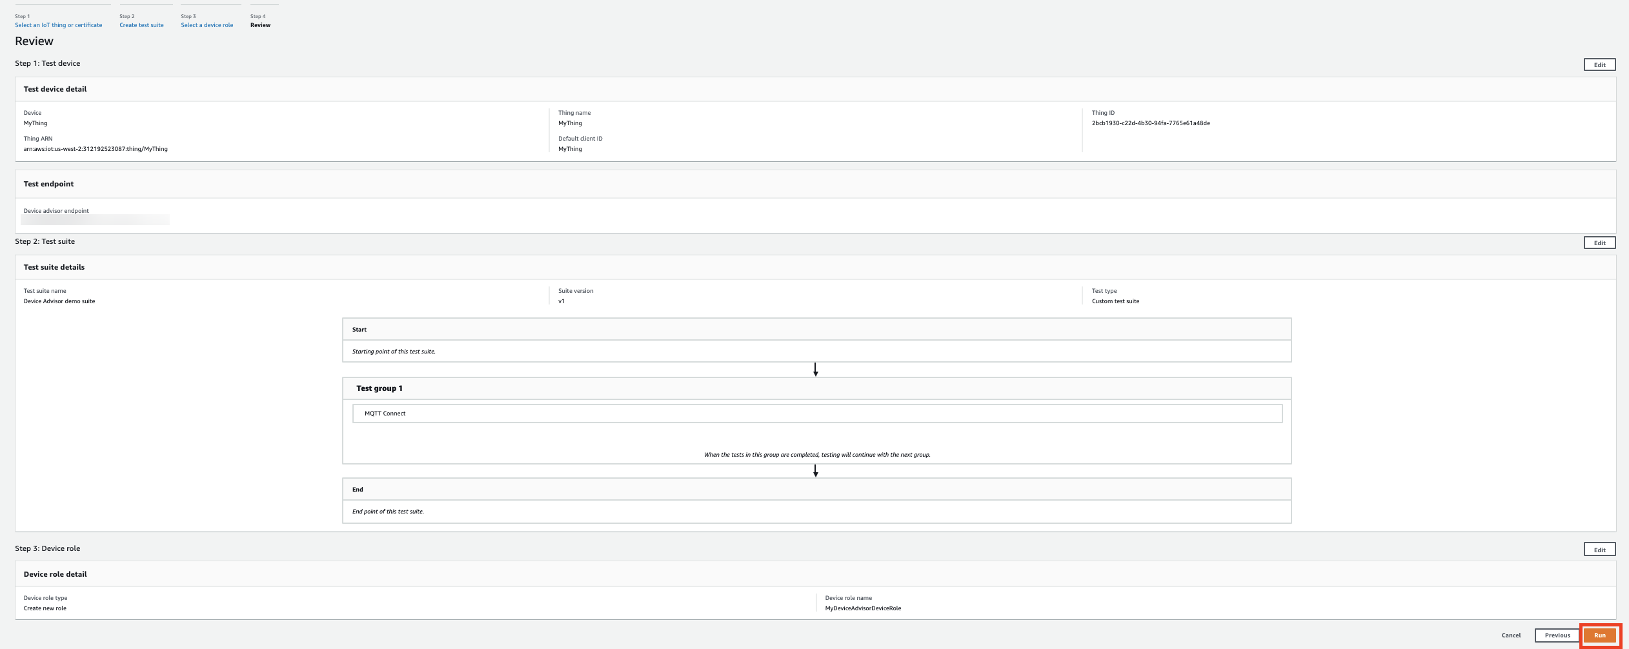The height and width of the screenshot is (649, 1629).
Task: Edit the Step 2 Test suite section
Action: [x=1599, y=243]
